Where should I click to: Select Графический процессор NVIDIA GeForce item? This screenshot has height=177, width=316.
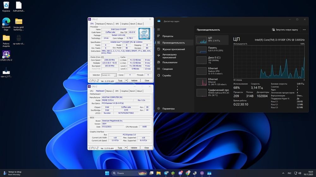212,93
